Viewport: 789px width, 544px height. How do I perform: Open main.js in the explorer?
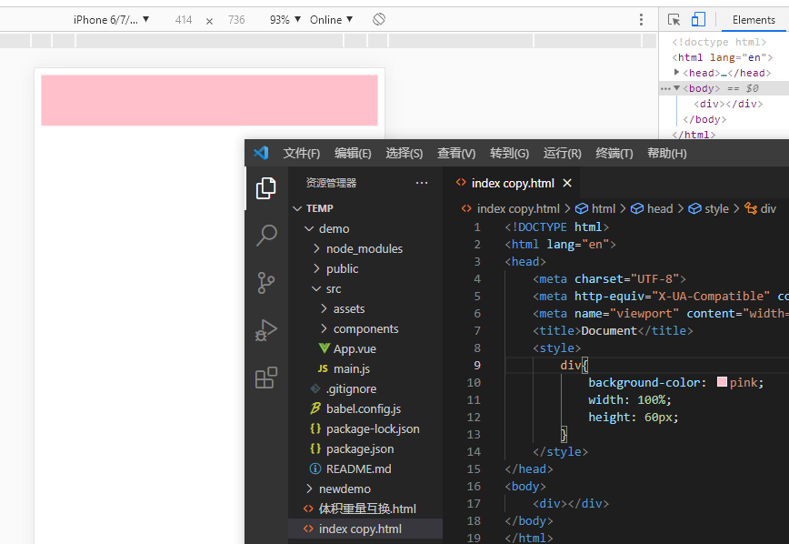(365, 368)
